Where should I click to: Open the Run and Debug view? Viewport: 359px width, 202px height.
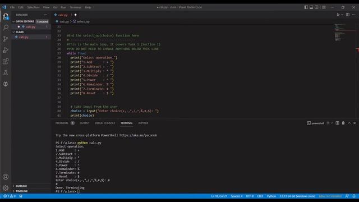[x=6, y=50]
